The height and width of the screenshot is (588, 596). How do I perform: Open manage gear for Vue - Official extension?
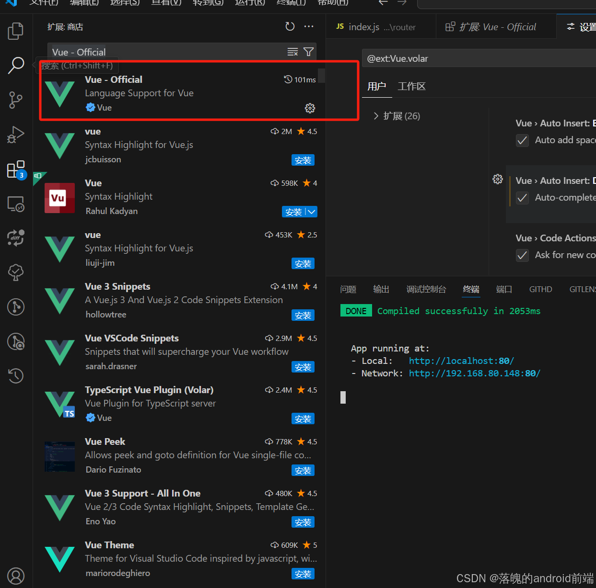tap(310, 108)
